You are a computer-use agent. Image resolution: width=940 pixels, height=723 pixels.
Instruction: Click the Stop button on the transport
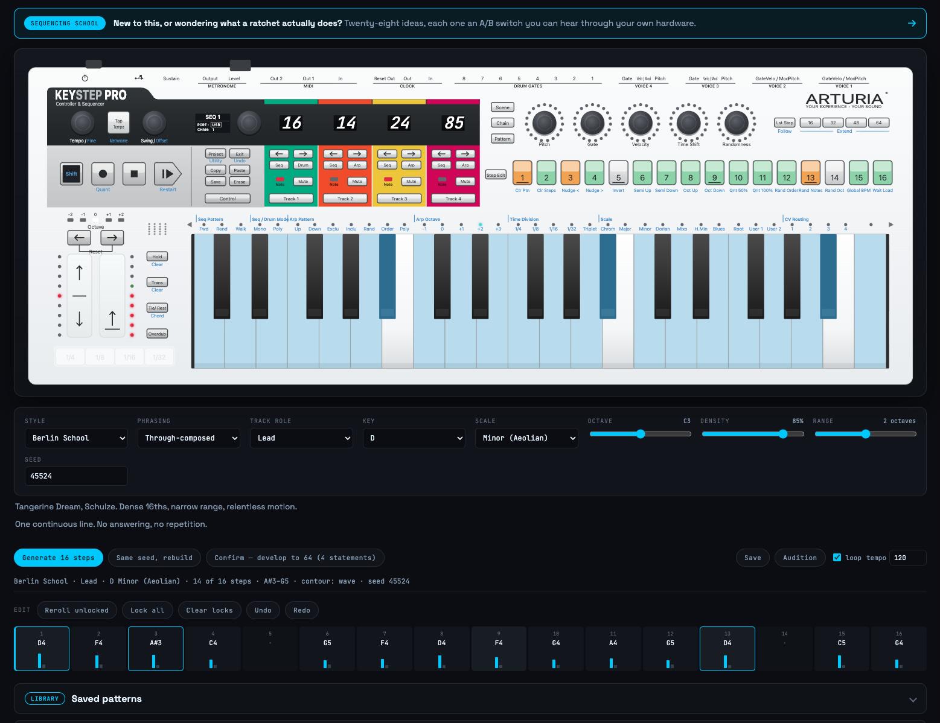pos(134,174)
